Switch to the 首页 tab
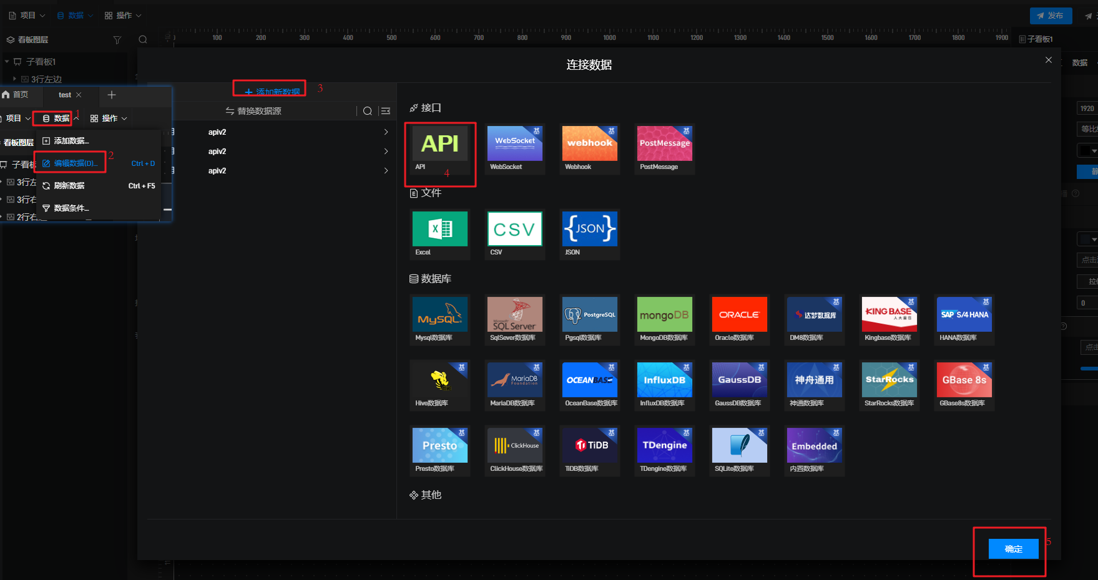 point(16,95)
